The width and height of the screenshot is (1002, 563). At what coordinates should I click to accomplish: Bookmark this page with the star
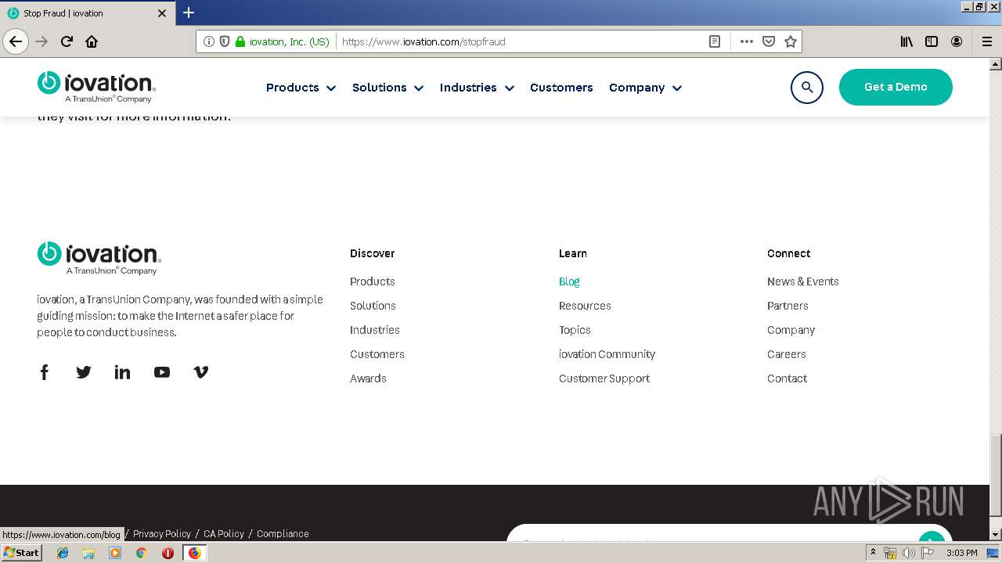(x=791, y=41)
